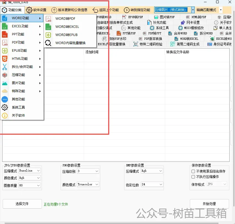Click the 图片功能 picture icon
The image size is (235, 224).
pyautogui.click(x=5, y=83)
